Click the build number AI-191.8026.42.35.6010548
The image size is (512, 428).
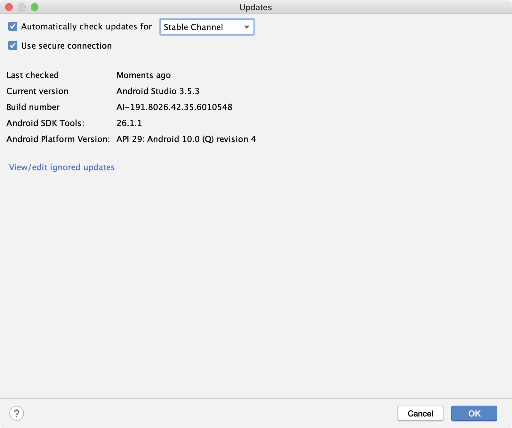tap(175, 107)
